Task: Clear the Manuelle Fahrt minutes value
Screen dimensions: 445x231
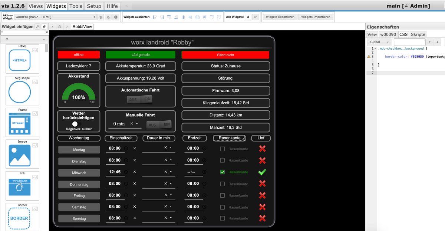Action: 132,123
